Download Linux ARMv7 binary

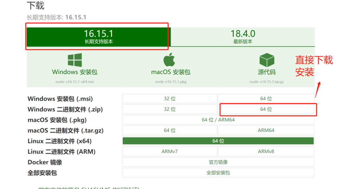tap(169, 151)
